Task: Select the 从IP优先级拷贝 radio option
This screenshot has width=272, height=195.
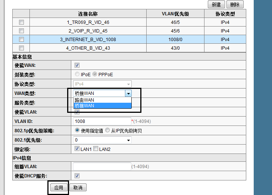Action: coord(107,130)
